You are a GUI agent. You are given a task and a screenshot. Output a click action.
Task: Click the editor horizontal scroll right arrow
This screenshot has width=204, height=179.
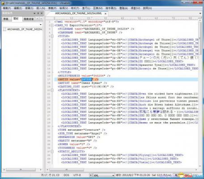click(x=196, y=170)
